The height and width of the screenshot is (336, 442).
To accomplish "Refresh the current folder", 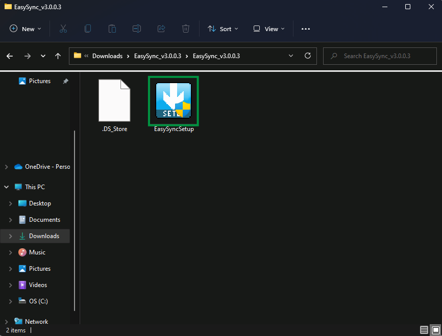I will coord(308,56).
